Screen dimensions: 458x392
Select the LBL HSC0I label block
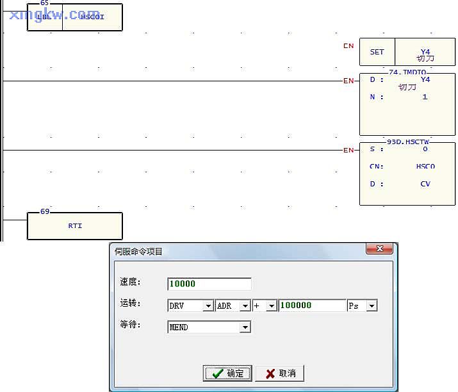click(74, 17)
